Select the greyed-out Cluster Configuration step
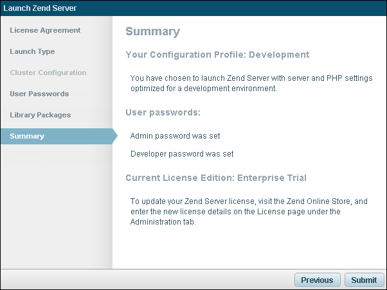Image resolution: width=387 pixels, height=290 pixels. click(48, 72)
